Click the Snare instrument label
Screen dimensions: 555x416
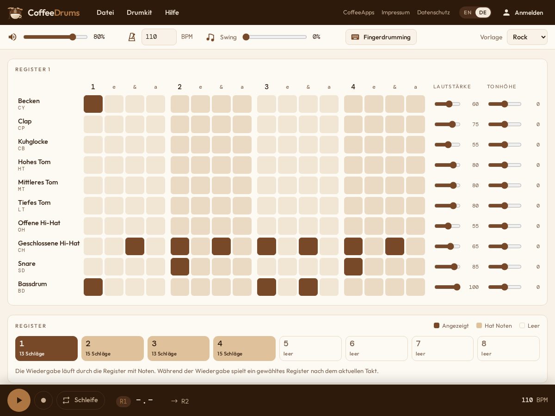click(x=27, y=263)
